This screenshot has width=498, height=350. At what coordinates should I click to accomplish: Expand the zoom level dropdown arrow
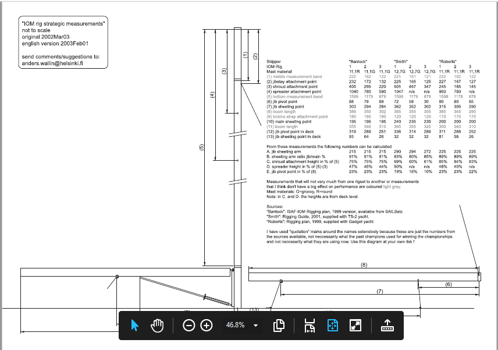point(256,325)
